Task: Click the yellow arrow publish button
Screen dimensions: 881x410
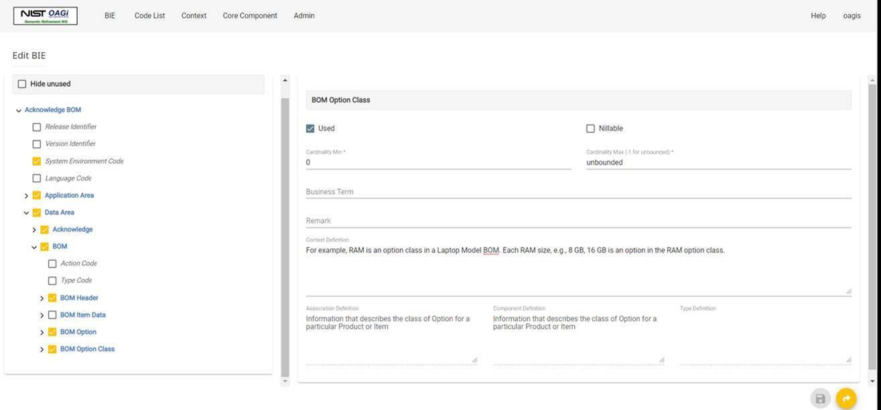Action: pos(846,399)
